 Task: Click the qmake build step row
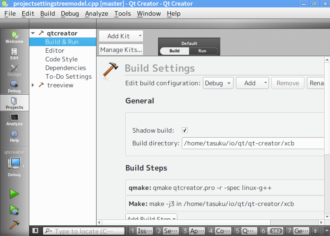(x=225, y=187)
